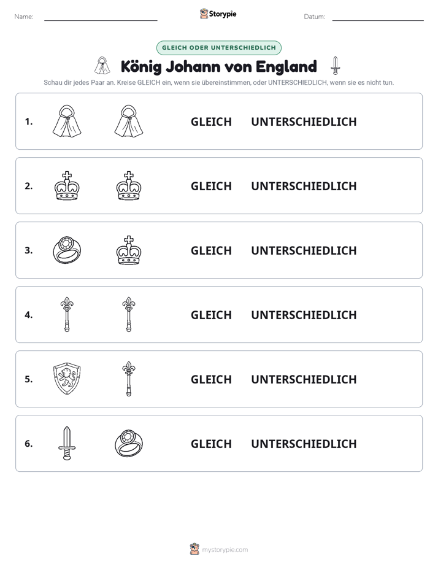The image size is (438, 567).
Task: Click the cloak icon beside the title
Action: (102, 66)
